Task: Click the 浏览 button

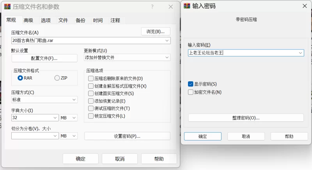Action: coord(156,32)
